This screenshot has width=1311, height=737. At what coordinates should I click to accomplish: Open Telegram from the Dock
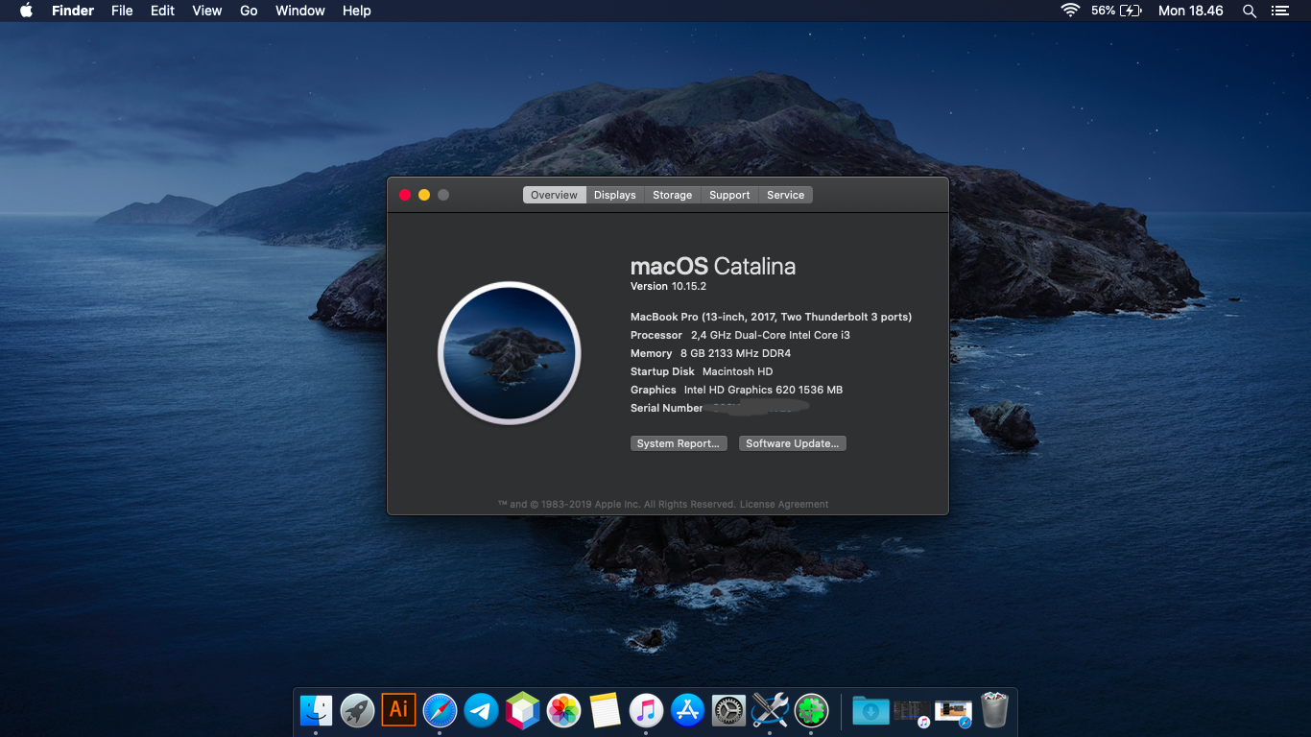(x=481, y=710)
